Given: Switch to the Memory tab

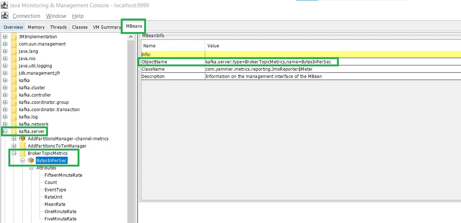Looking at the screenshot, I should (36, 27).
